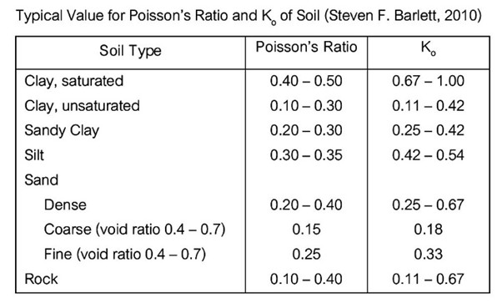
Task: Click the 0.30 – 0.35 Poisson's value for Silt
Action: pyautogui.click(x=306, y=155)
